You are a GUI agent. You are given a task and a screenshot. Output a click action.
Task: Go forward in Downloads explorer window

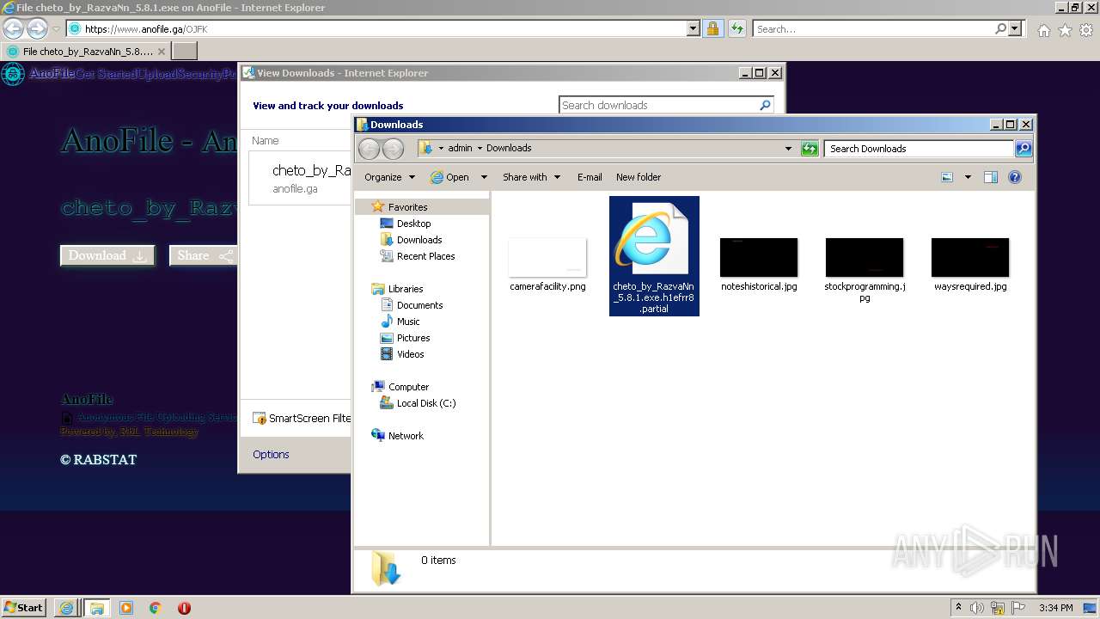point(393,149)
